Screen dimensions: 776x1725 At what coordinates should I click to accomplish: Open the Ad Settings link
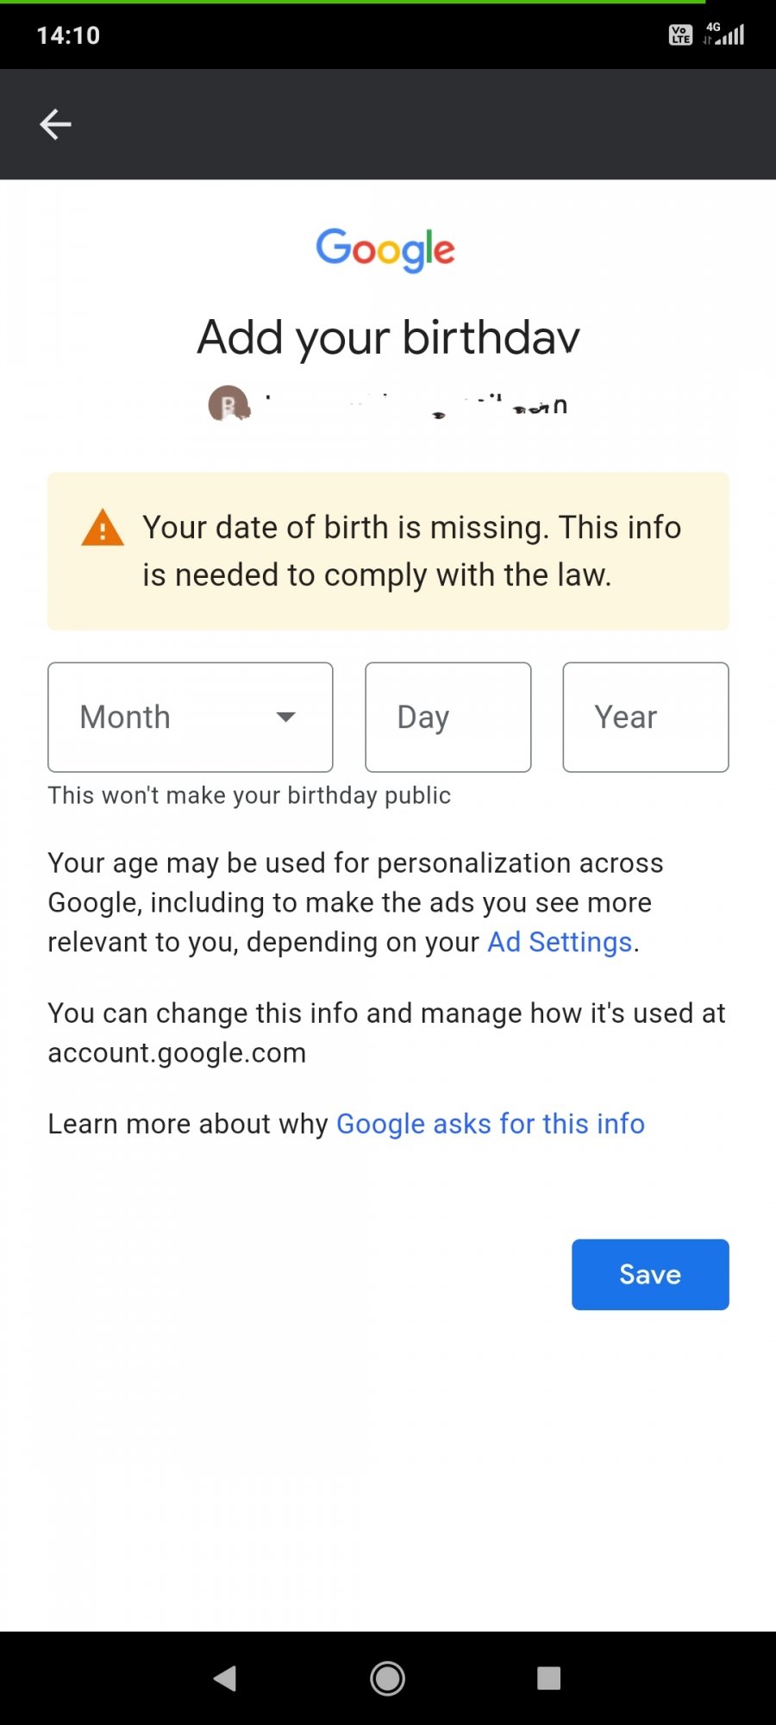click(560, 942)
